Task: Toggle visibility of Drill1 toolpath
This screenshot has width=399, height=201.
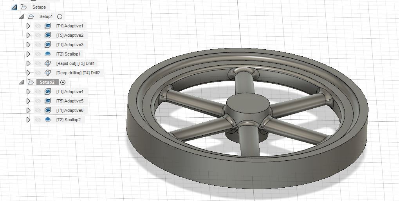Action: (38, 63)
